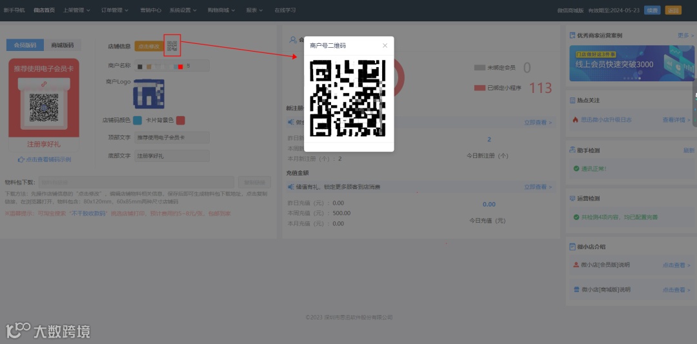Click the green check beside 共检测4项内容

point(577,218)
